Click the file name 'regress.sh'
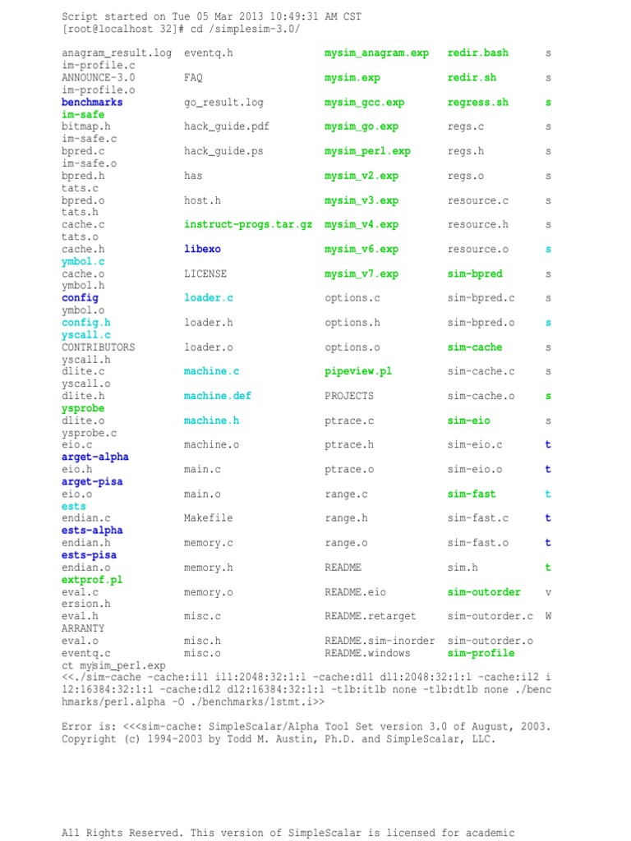Screen dimensions: 631x841 click(x=478, y=103)
